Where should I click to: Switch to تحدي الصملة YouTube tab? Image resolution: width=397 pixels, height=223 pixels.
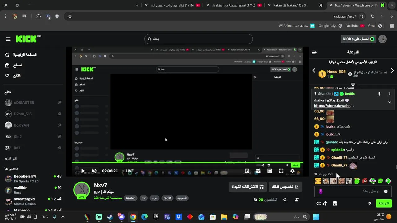pos(234,5)
